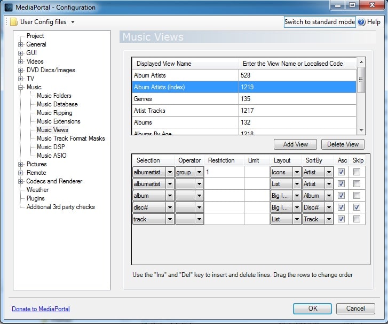Click the Add View button
This screenshot has width=388, height=324.
[x=295, y=144]
